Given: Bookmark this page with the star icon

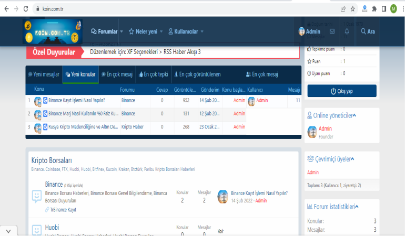Looking at the screenshot, I should pos(352,8).
